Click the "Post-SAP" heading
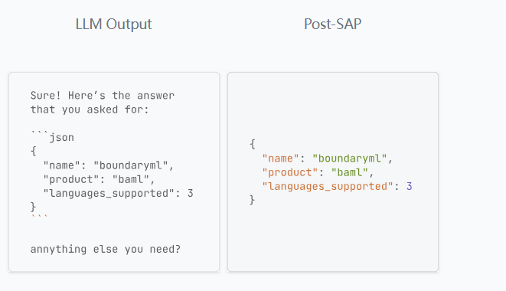 pyautogui.click(x=332, y=25)
